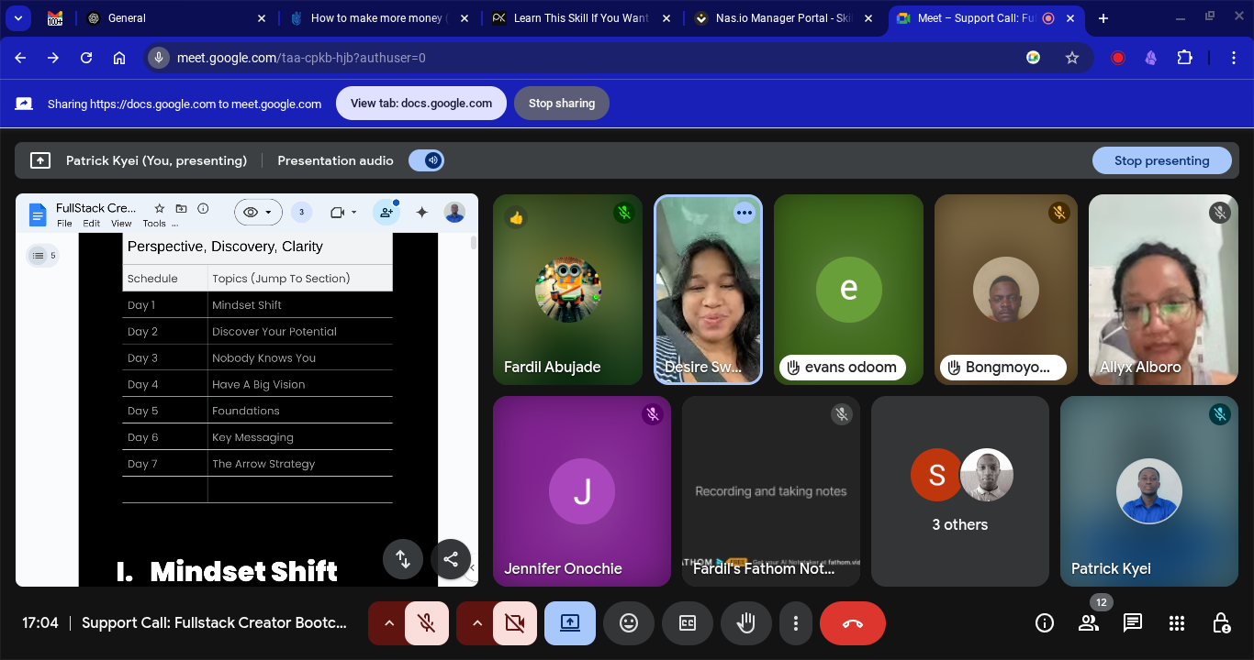Click the comment count 3 badge in Docs
The image size is (1254, 660).
point(301,212)
